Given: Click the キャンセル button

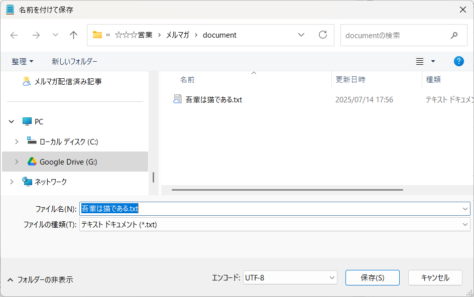Looking at the screenshot, I should (x=435, y=277).
